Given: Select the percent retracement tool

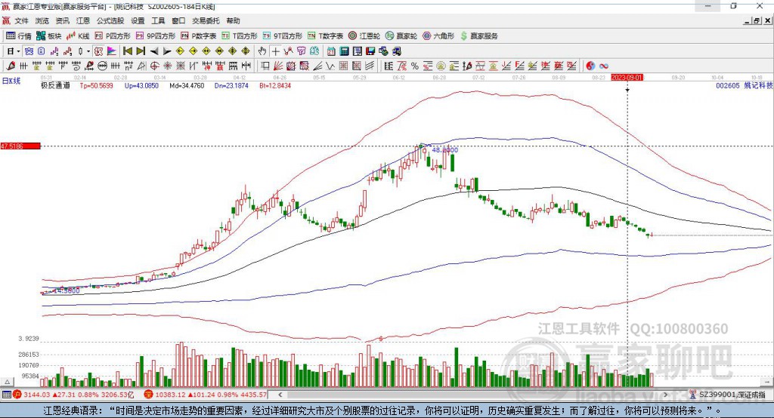Looking at the screenshot, I should (415, 66).
